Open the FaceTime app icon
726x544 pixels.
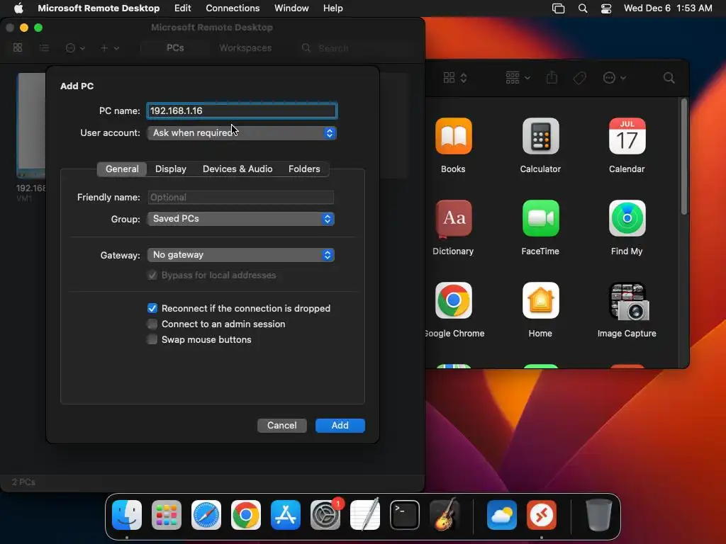coord(540,218)
